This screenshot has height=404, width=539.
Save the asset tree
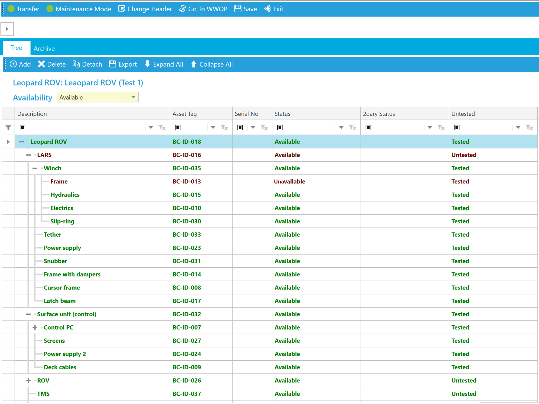246,9
